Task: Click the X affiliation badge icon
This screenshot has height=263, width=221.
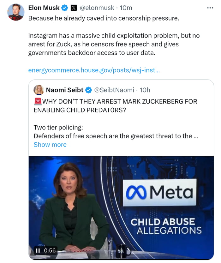Action: click(x=74, y=8)
